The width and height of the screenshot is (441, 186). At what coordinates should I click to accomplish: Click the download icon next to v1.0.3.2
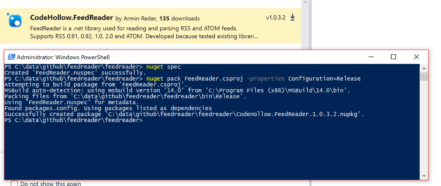[292, 17]
